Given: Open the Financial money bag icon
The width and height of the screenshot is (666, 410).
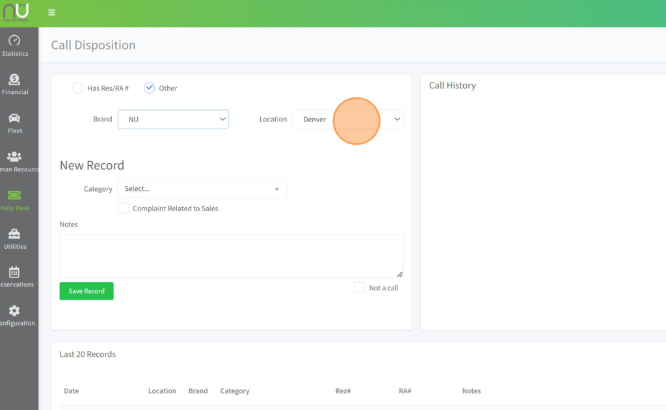Looking at the screenshot, I should 14,79.
